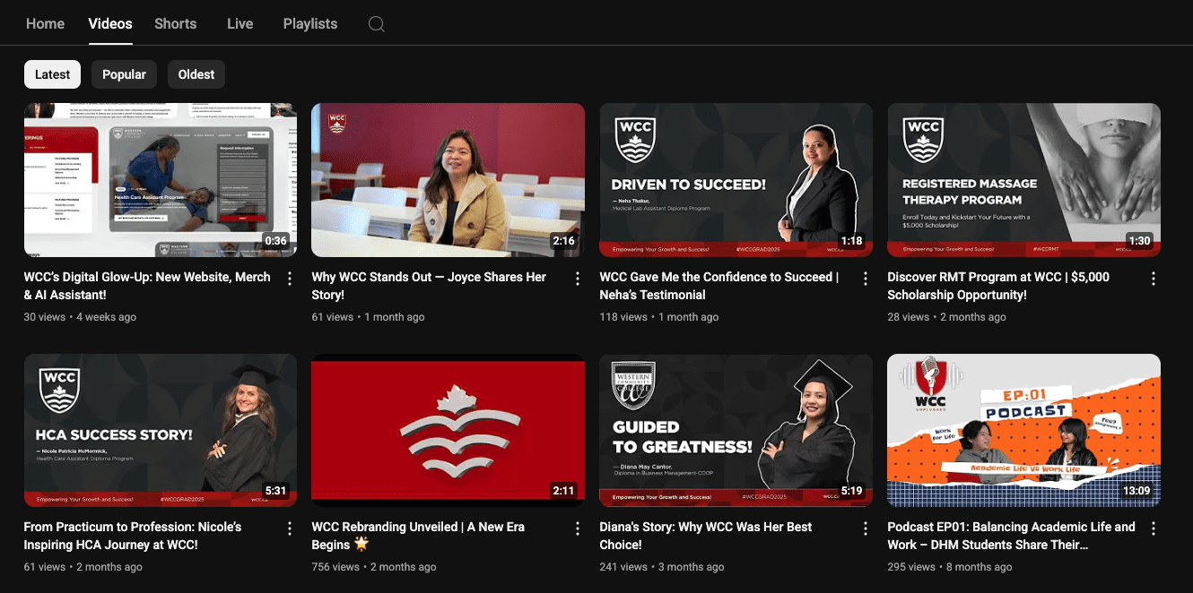Open three-dot menu for Nicole's HCA Journey
The width and height of the screenshot is (1193, 593).
click(290, 529)
